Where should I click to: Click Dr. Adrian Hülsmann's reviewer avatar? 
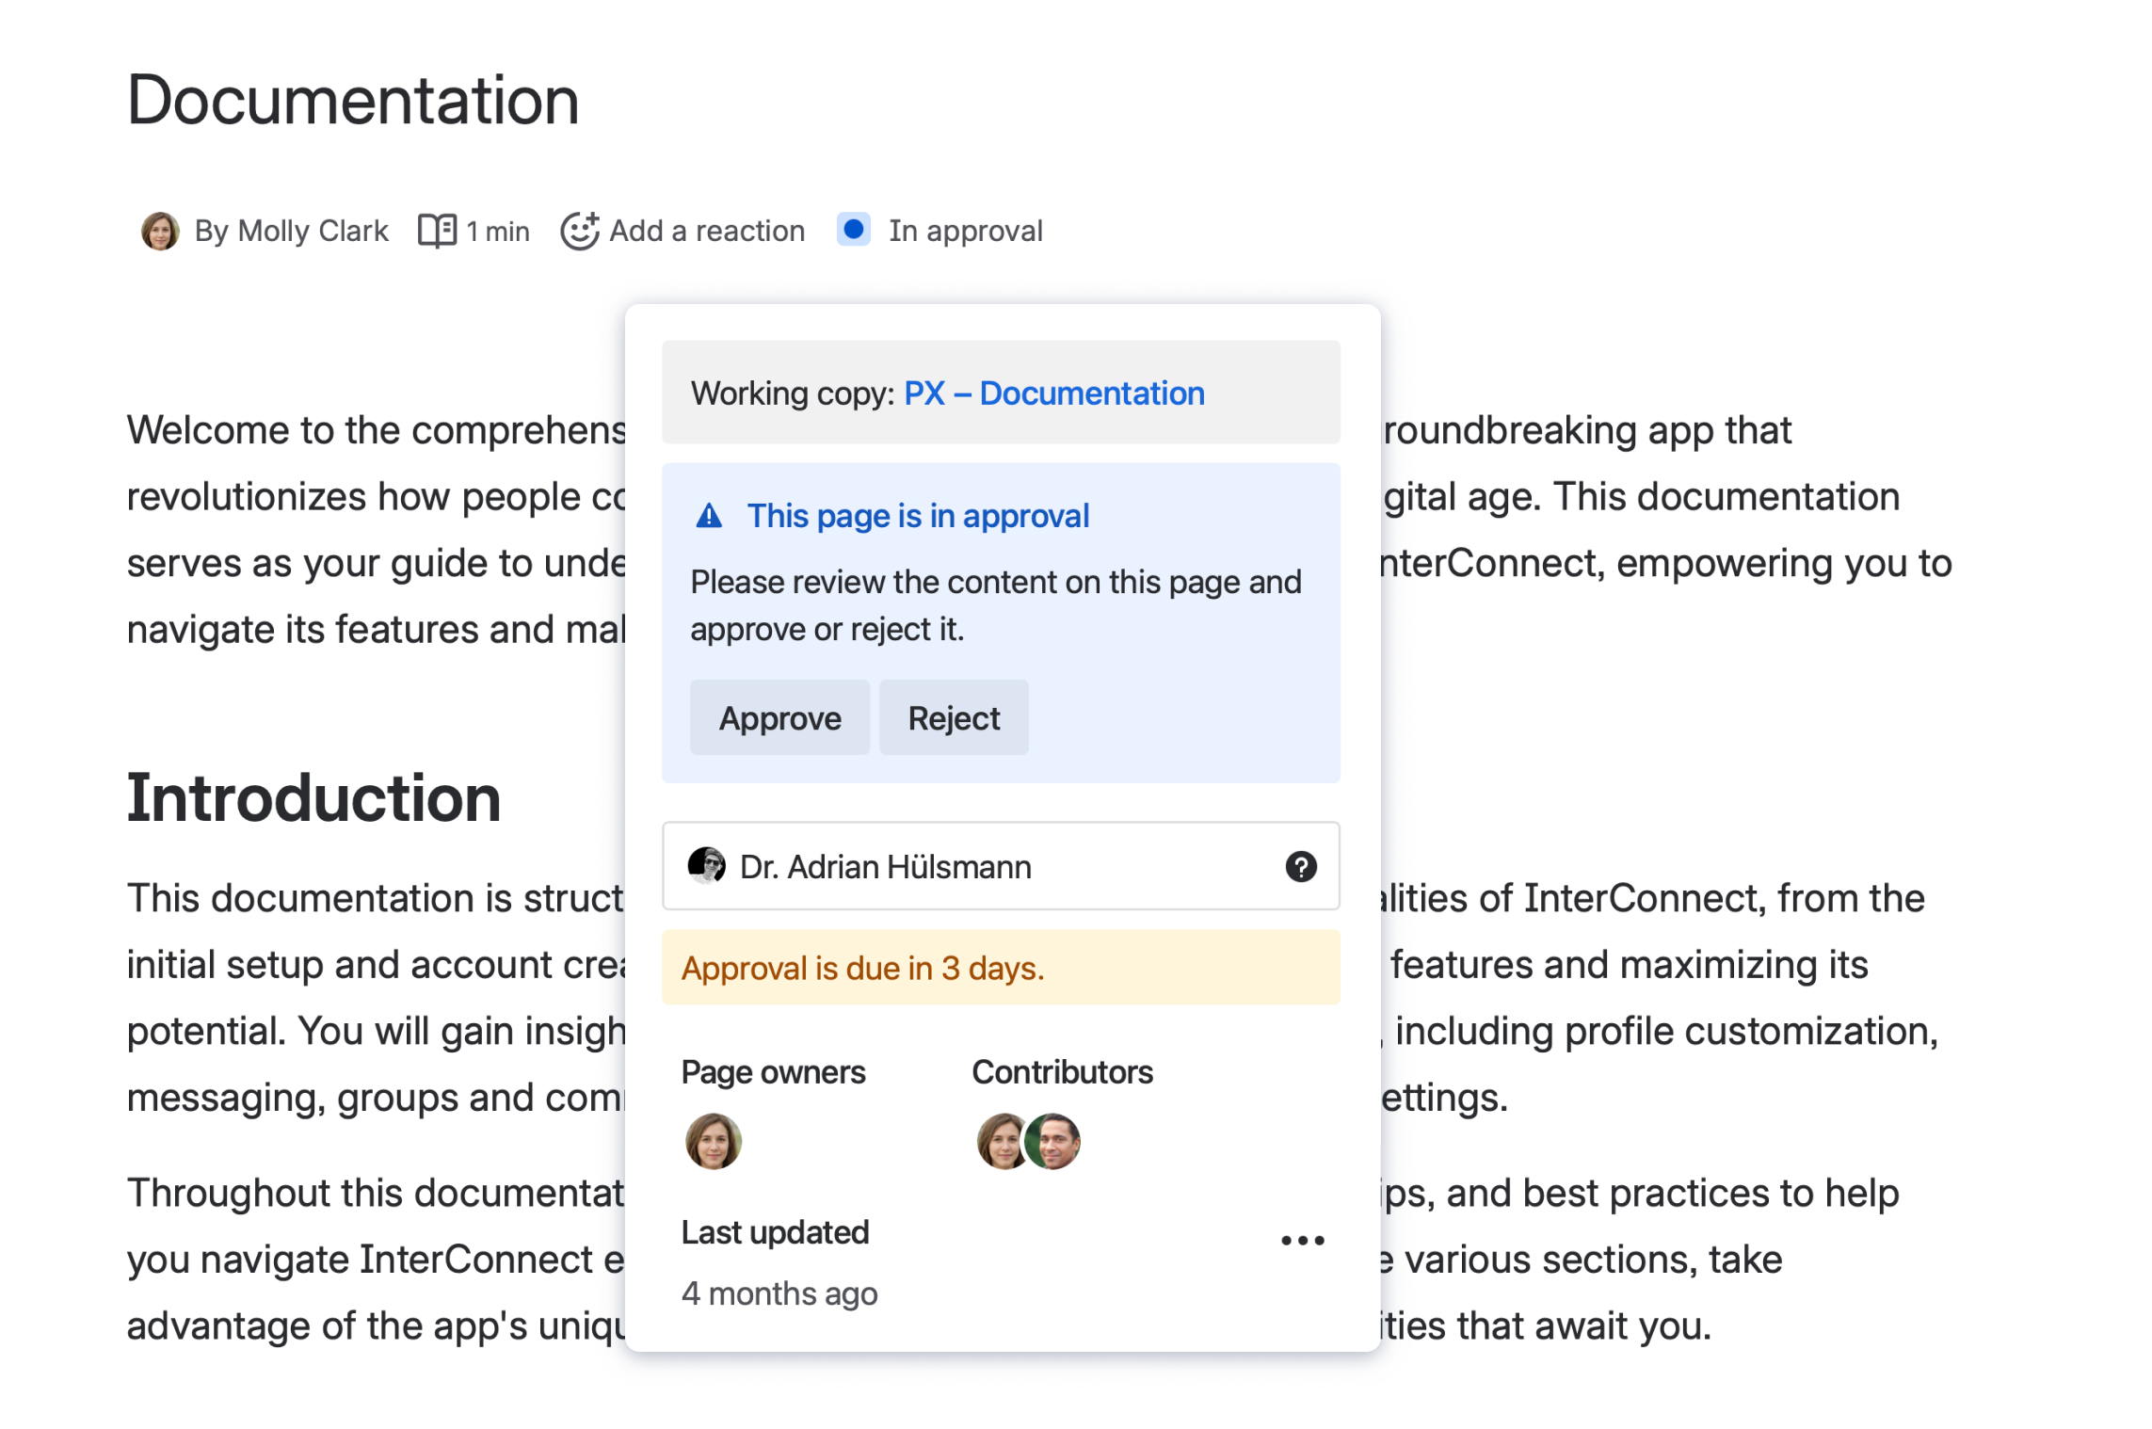click(706, 866)
